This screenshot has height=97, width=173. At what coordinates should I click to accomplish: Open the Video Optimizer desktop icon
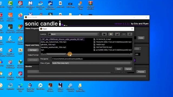coord(81,87)
